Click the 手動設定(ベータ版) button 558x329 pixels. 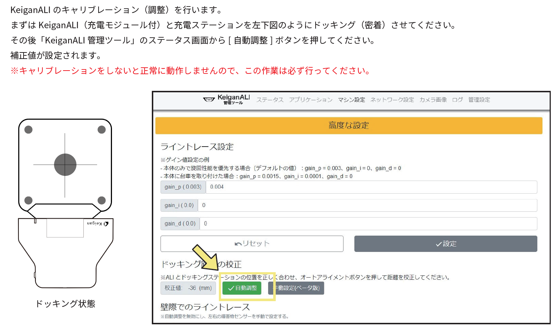coord(296,288)
